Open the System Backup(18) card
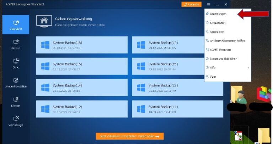Viewport: 273px width, 144px height. click(x=82, y=45)
